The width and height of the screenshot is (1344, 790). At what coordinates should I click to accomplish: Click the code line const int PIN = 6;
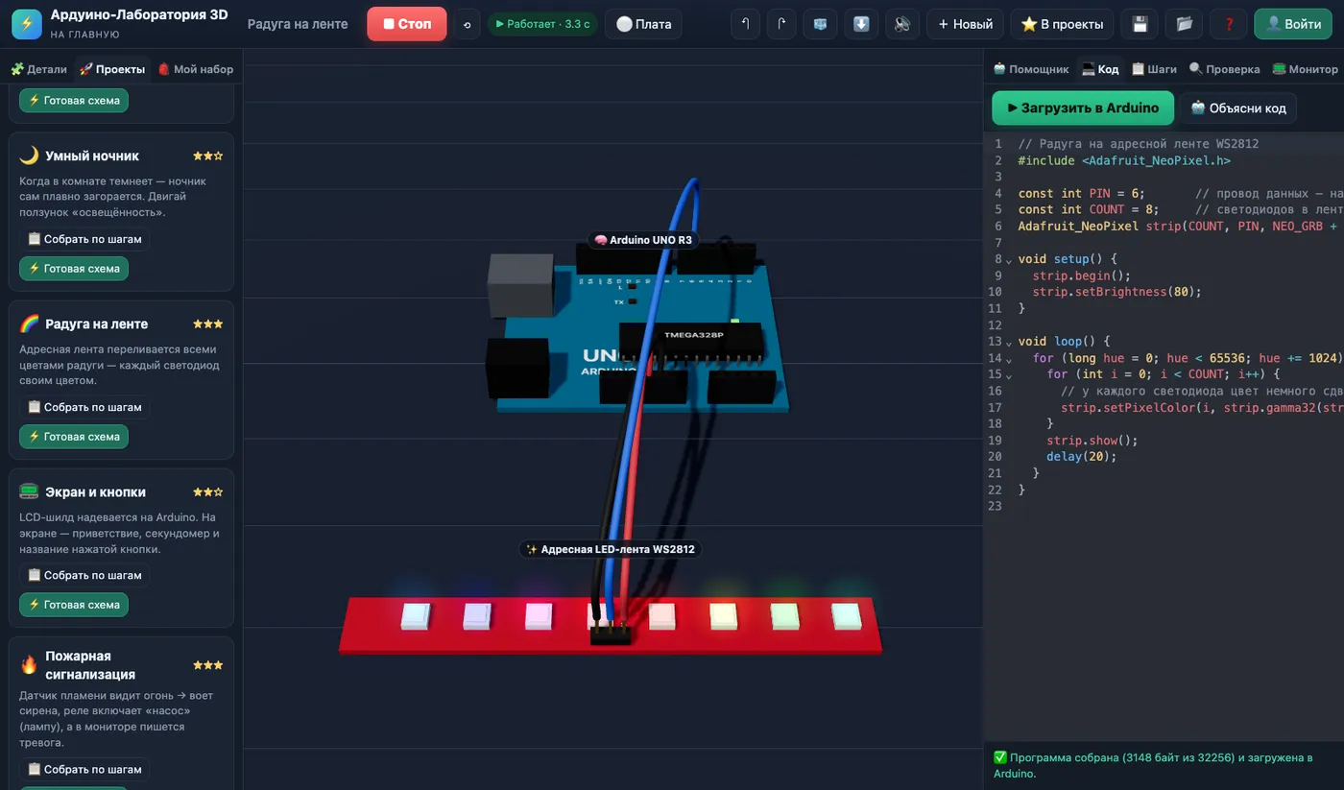[1082, 194]
